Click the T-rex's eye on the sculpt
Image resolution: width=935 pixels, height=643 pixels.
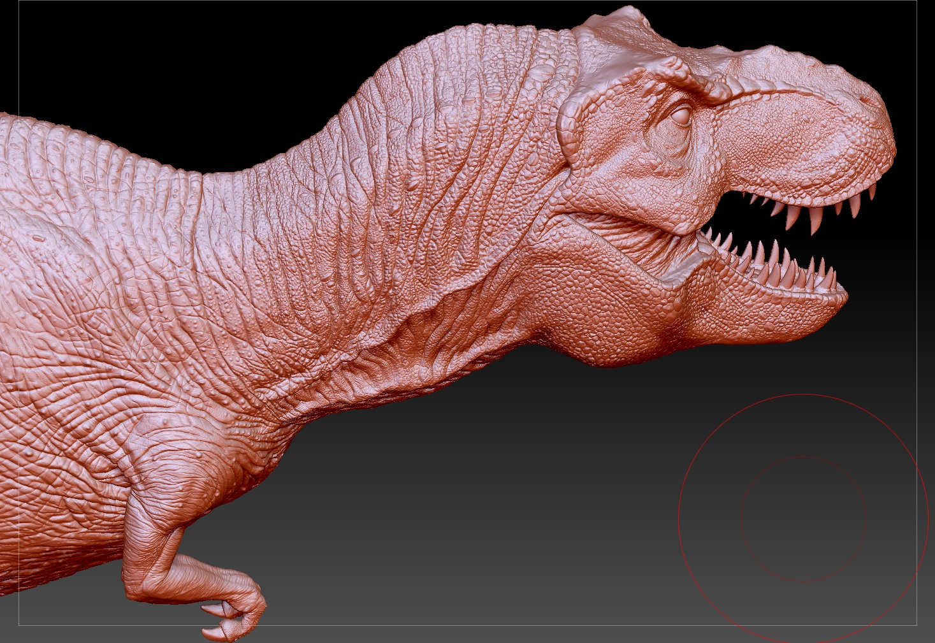679,116
